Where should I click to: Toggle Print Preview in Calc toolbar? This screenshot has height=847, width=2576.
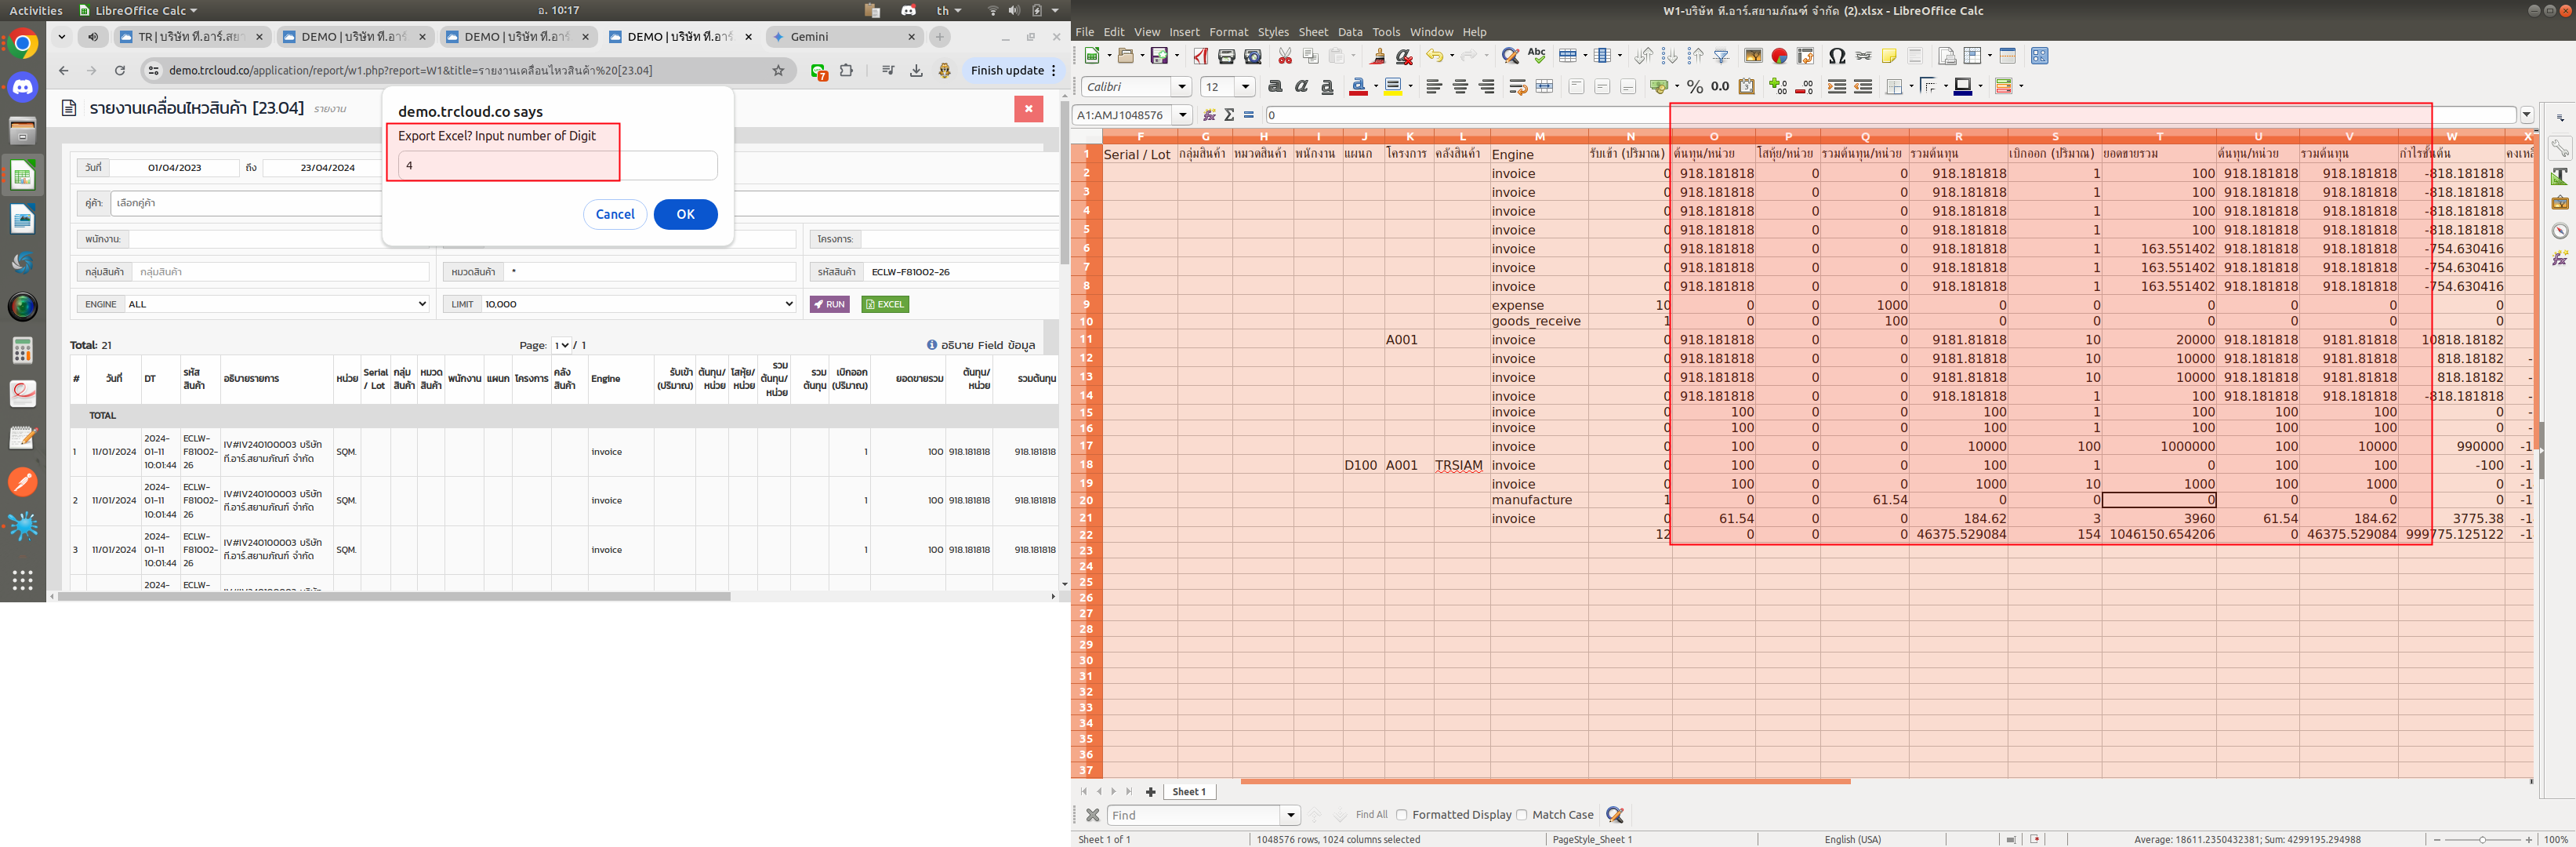point(1253,56)
